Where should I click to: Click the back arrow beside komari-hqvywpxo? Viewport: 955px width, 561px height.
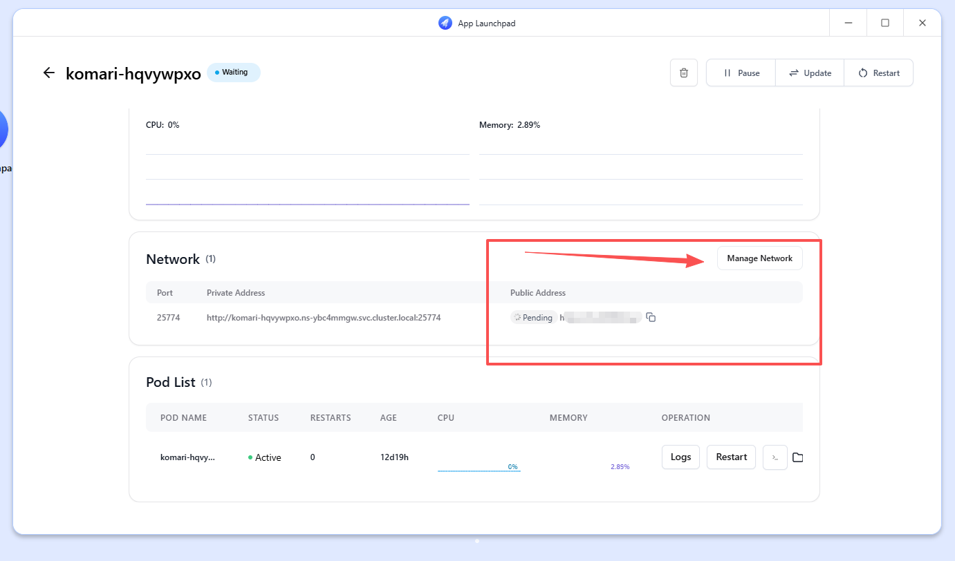pyautogui.click(x=48, y=73)
